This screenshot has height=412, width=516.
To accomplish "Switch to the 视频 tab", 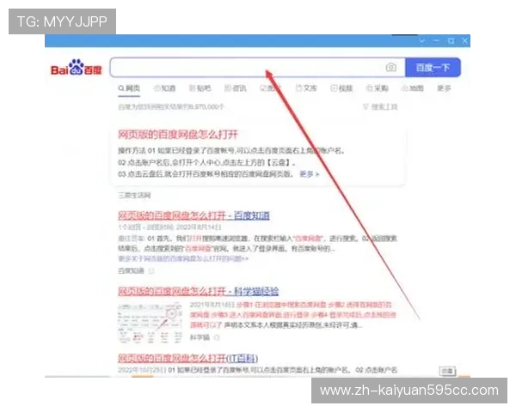I will [341, 88].
